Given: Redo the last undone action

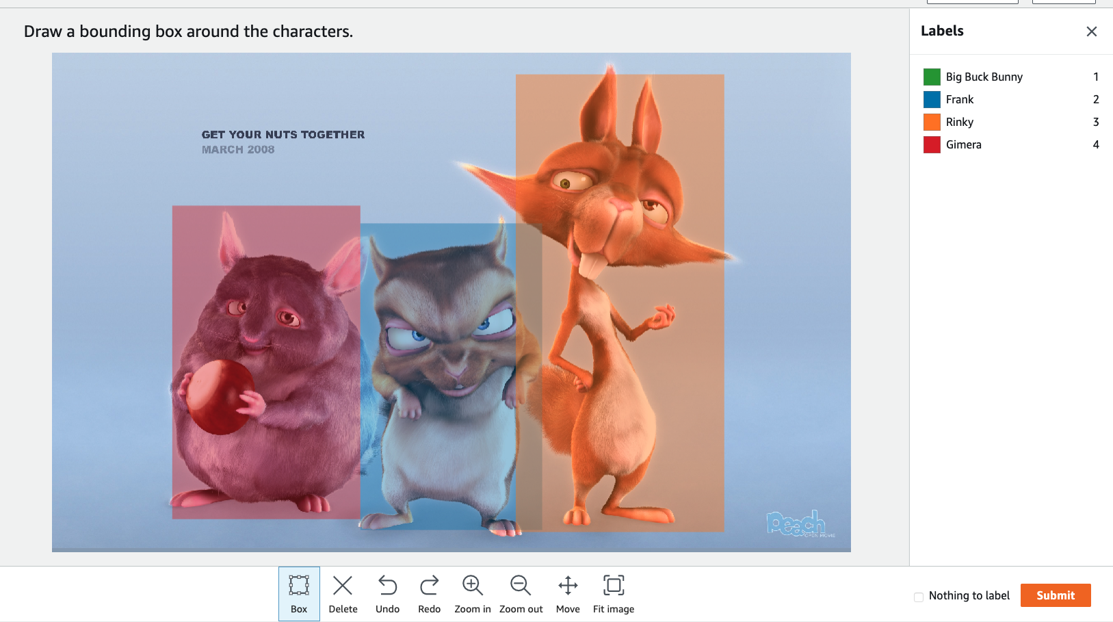Looking at the screenshot, I should click(429, 593).
